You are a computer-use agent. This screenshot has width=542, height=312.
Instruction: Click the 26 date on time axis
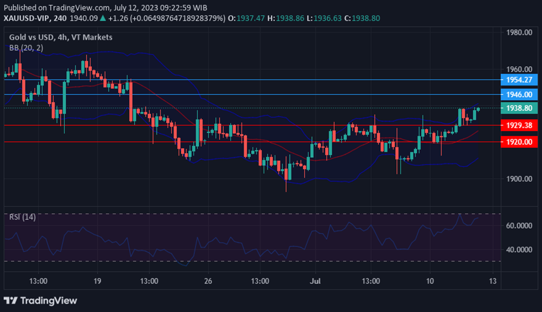pos(207,280)
